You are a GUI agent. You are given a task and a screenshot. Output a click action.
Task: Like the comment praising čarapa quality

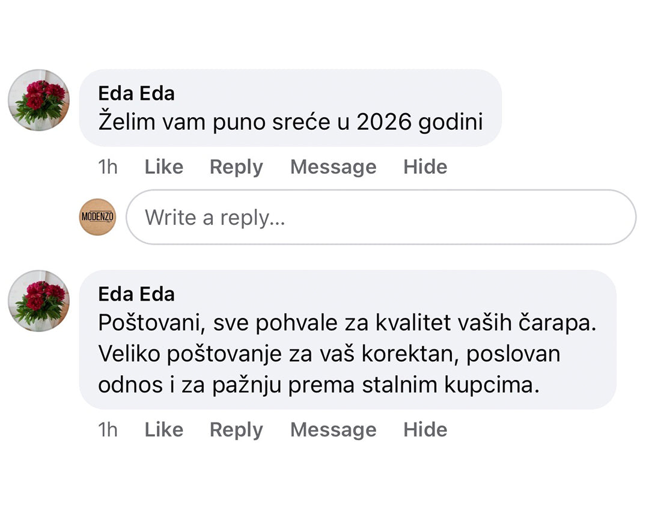coord(163,429)
